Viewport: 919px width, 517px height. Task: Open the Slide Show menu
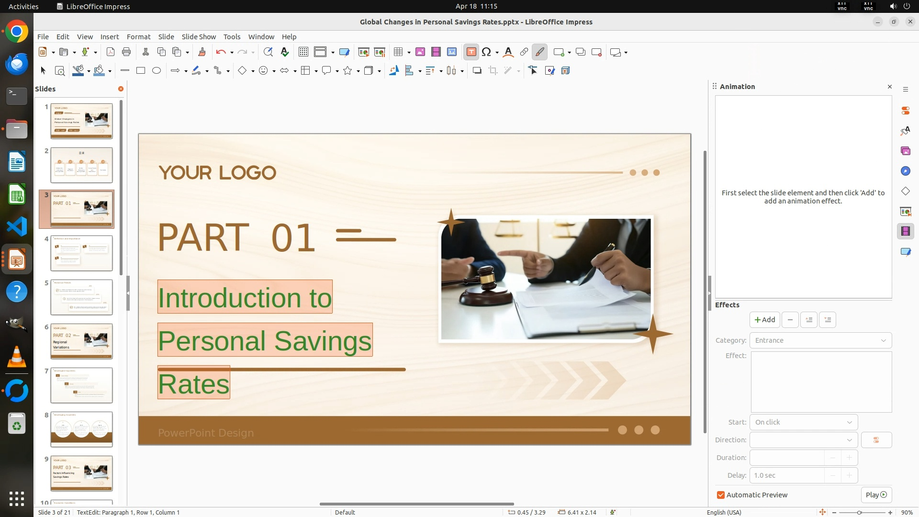[x=199, y=37]
